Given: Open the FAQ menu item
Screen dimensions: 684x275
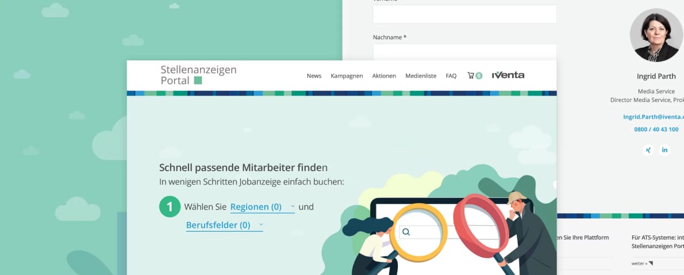Looking at the screenshot, I should pos(451,75).
